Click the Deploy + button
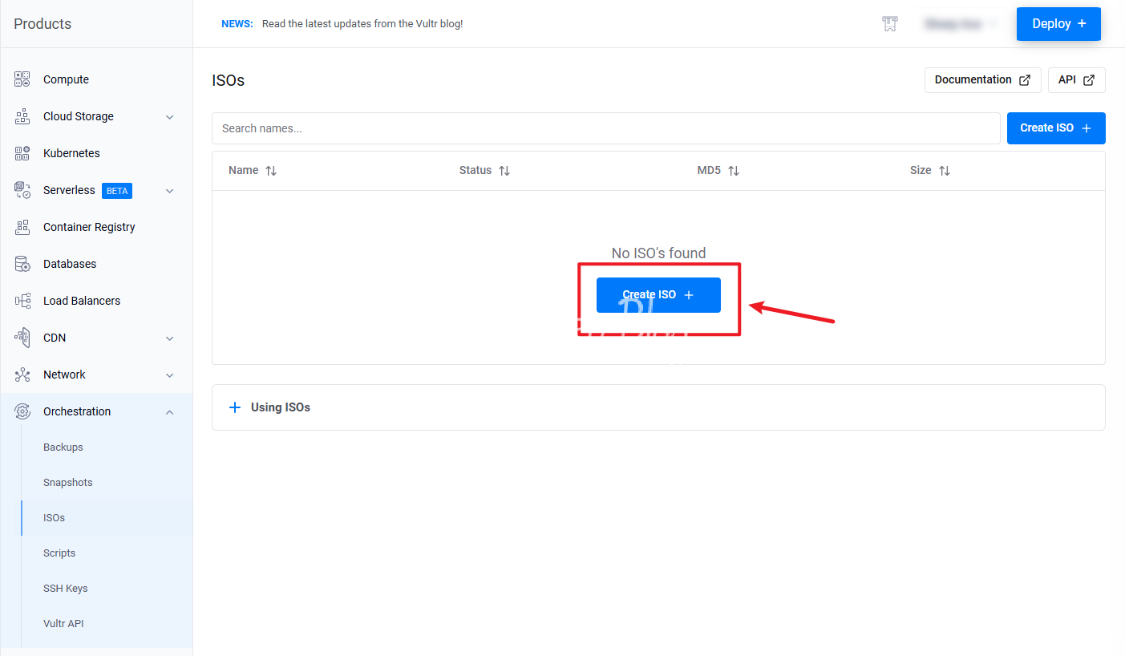1125x656 pixels. [x=1058, y=24]
